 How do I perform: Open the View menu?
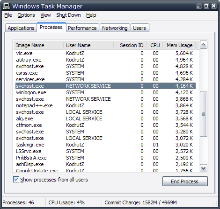(45, 15)
